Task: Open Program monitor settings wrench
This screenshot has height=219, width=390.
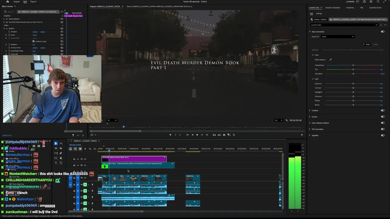Action: pyautogui.click(x=287, y=120)
